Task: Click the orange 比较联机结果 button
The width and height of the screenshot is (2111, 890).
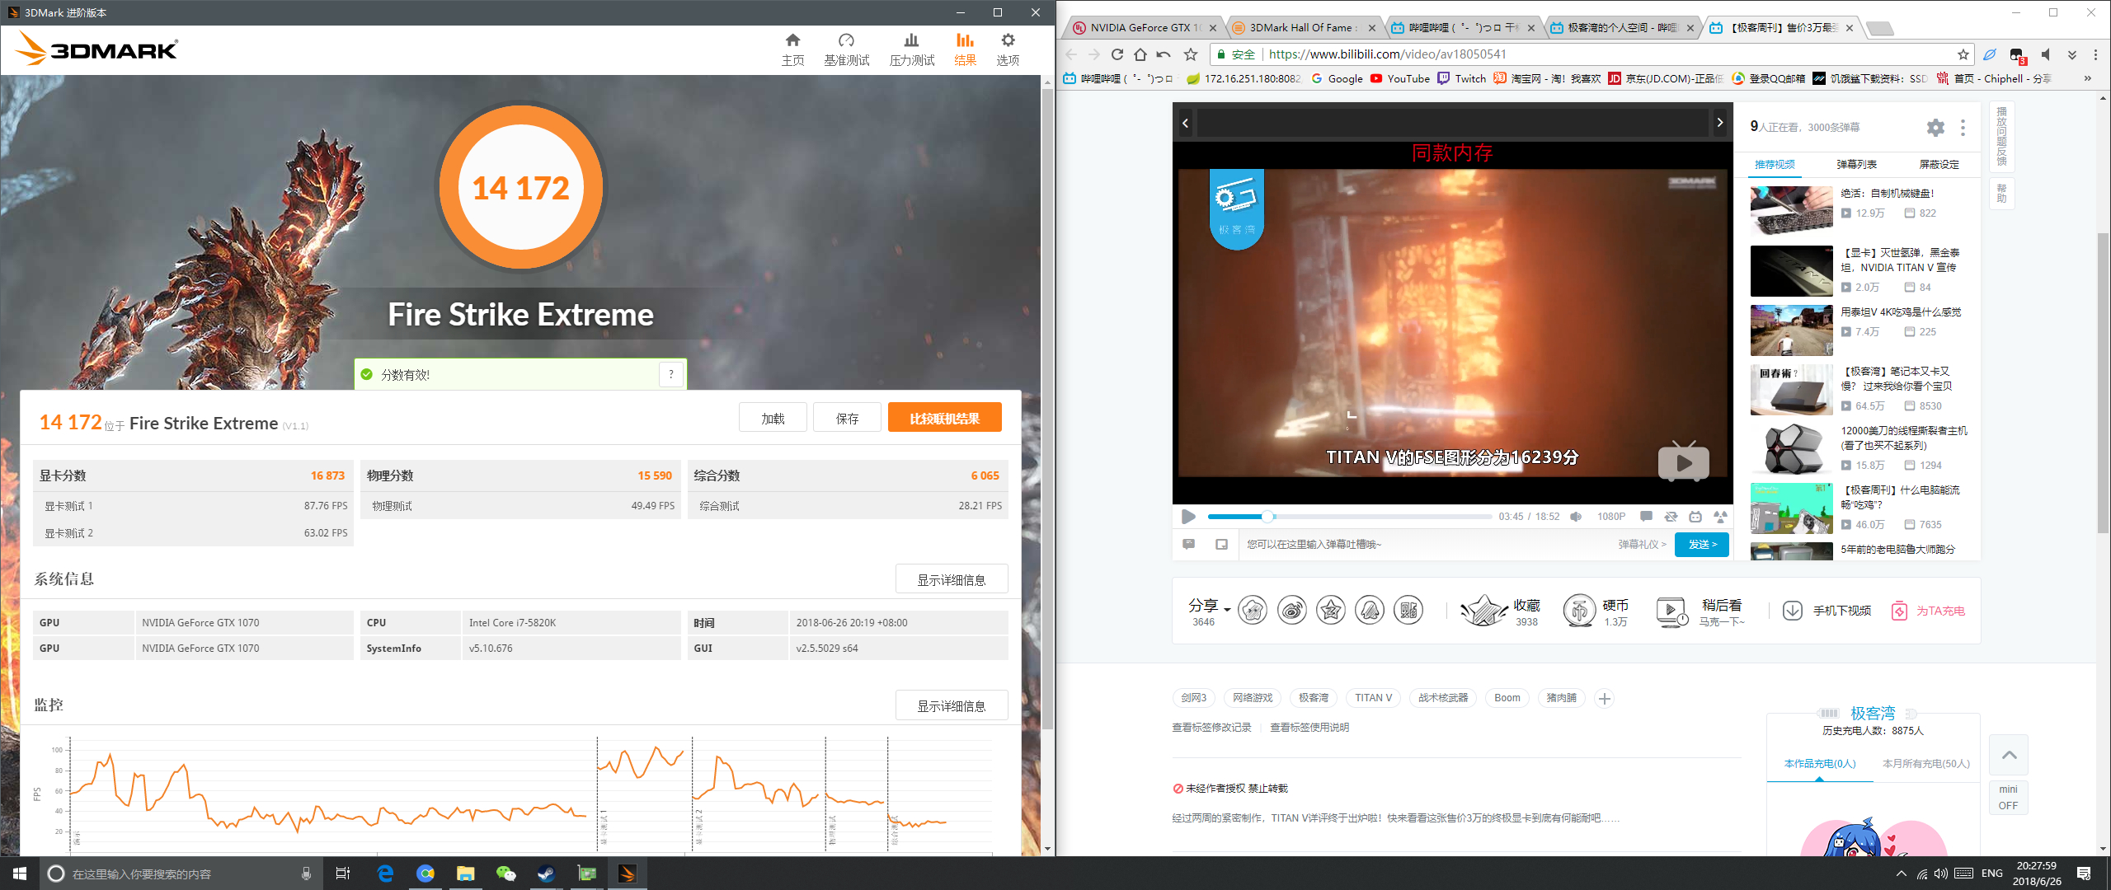Action: pyautogui.click(x=944, y=419)
